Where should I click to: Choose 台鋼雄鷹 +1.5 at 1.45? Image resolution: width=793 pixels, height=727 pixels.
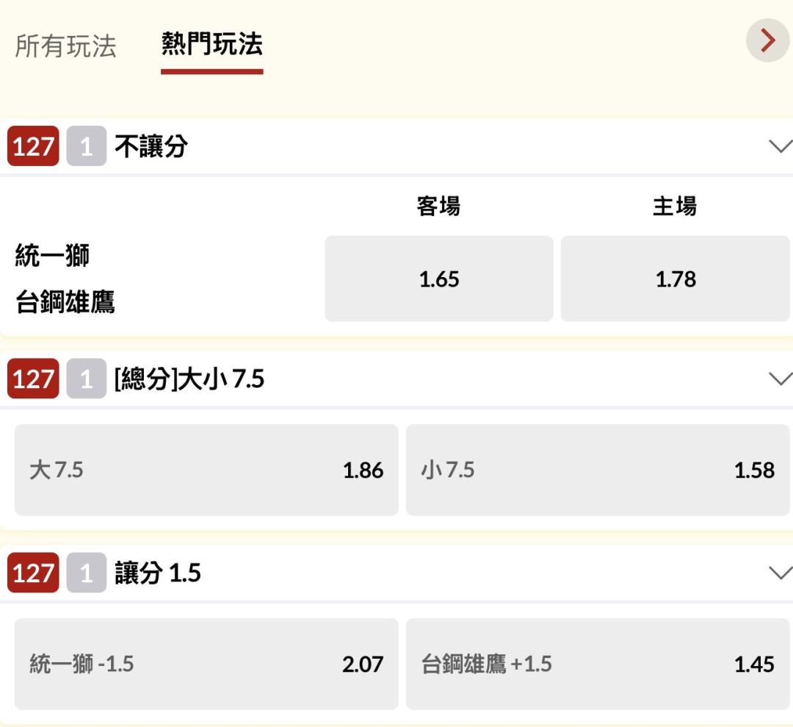(598, 664)
